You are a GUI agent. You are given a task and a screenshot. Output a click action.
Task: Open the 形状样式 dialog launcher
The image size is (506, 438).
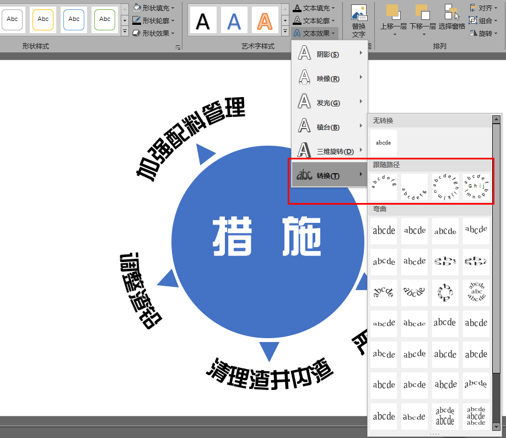pos(178,47)
